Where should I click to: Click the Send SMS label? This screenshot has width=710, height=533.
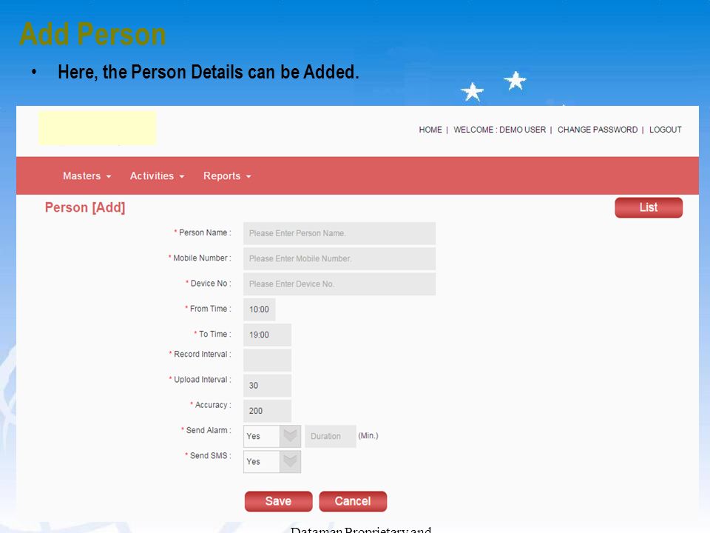coord(208,455)
